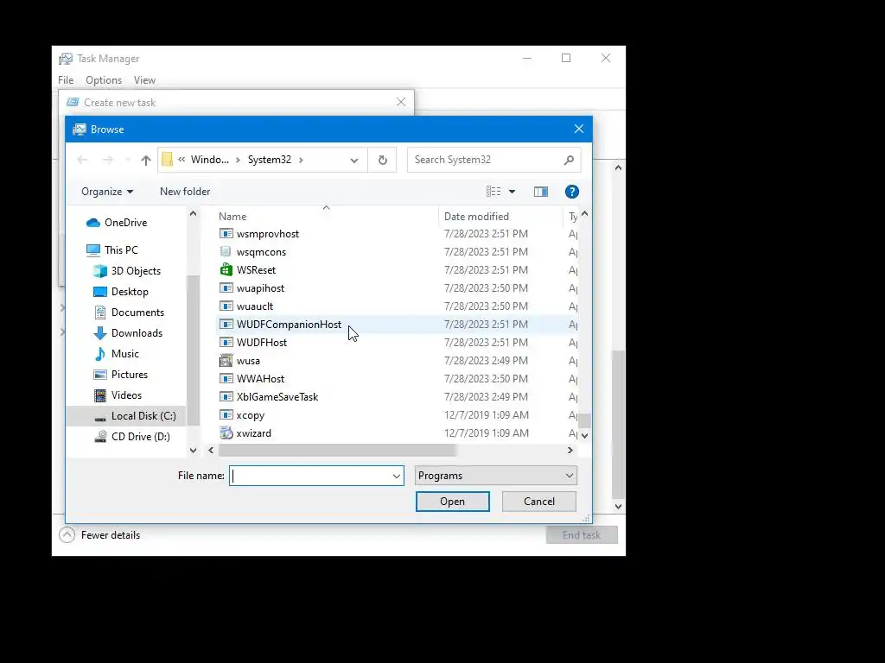
Task: Click the chevron after System32 in path
Action: pyautogui.click(x=301, y=160)
